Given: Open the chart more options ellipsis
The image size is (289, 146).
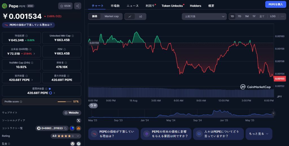Looking at the screenshot, I should (x=283, y=16).
